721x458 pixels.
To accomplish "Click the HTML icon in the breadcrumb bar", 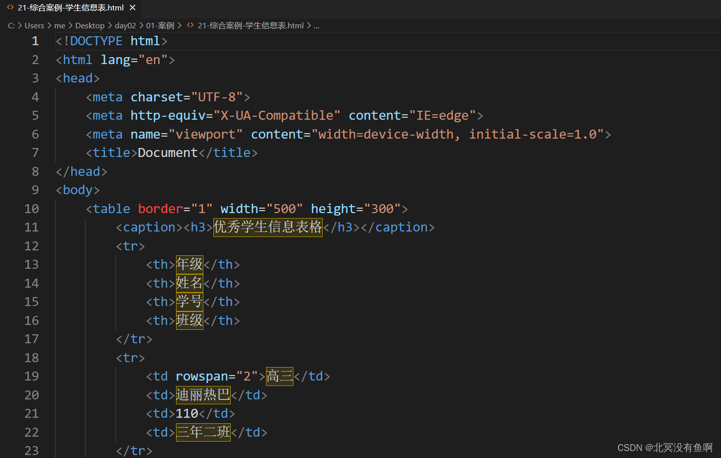I will point(189,25).
